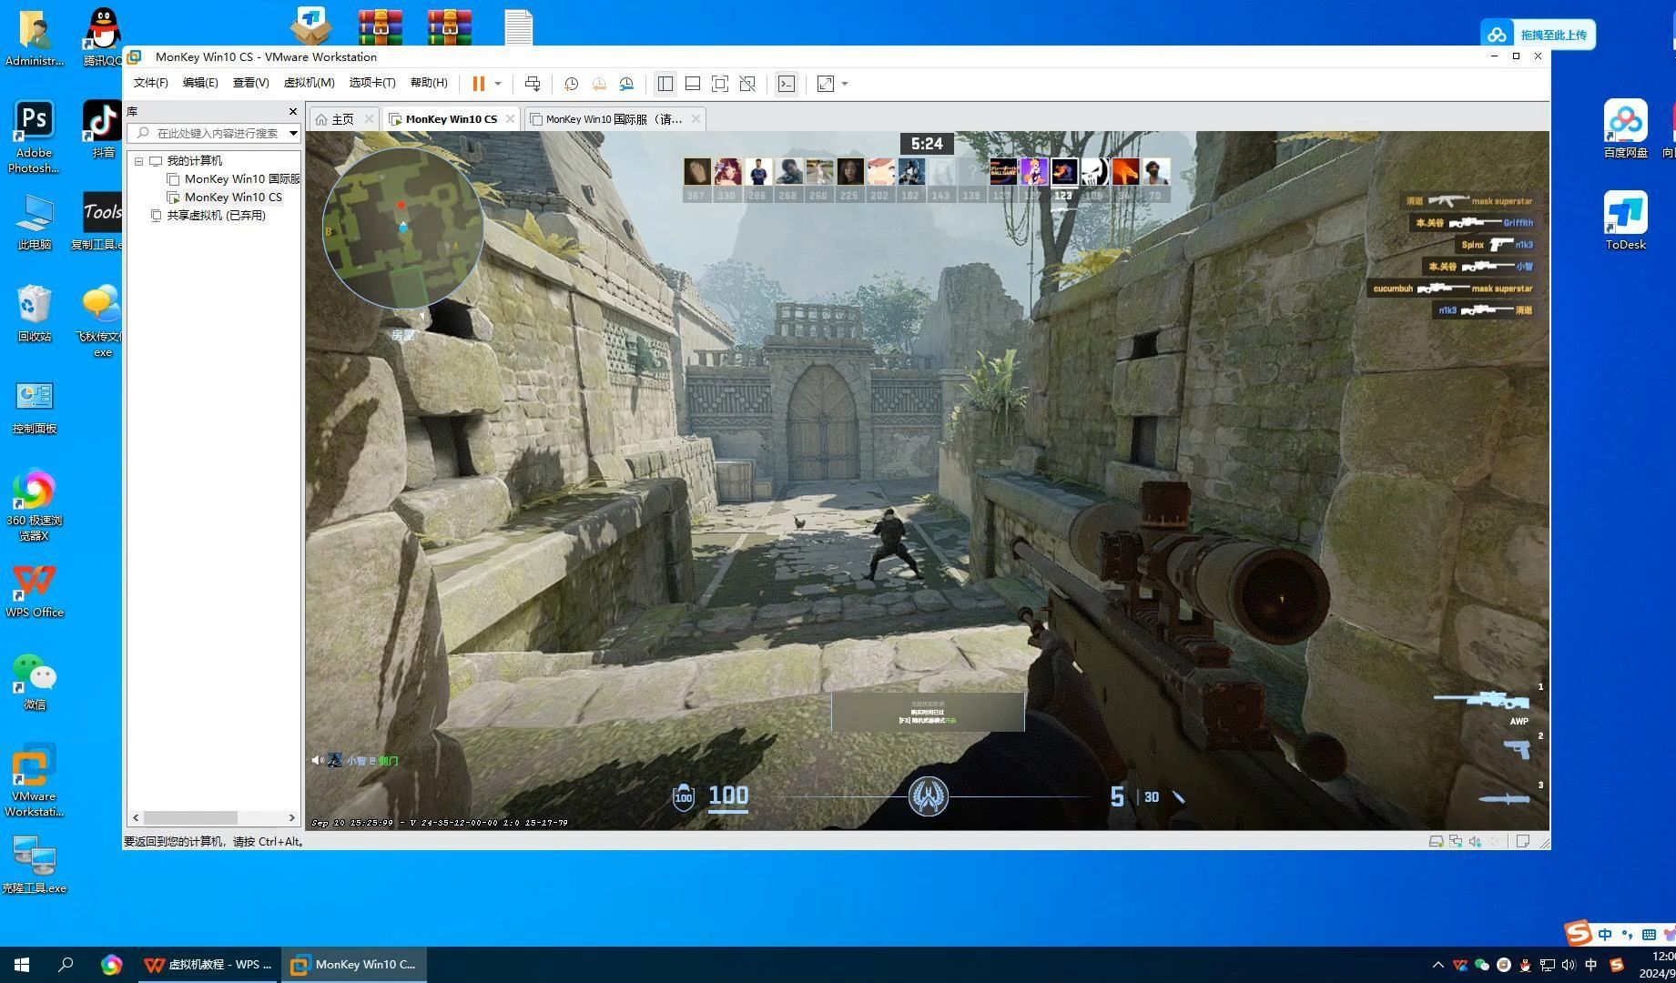
Task: Revert the virtual machine to snapshot
Action: (599, 84)
